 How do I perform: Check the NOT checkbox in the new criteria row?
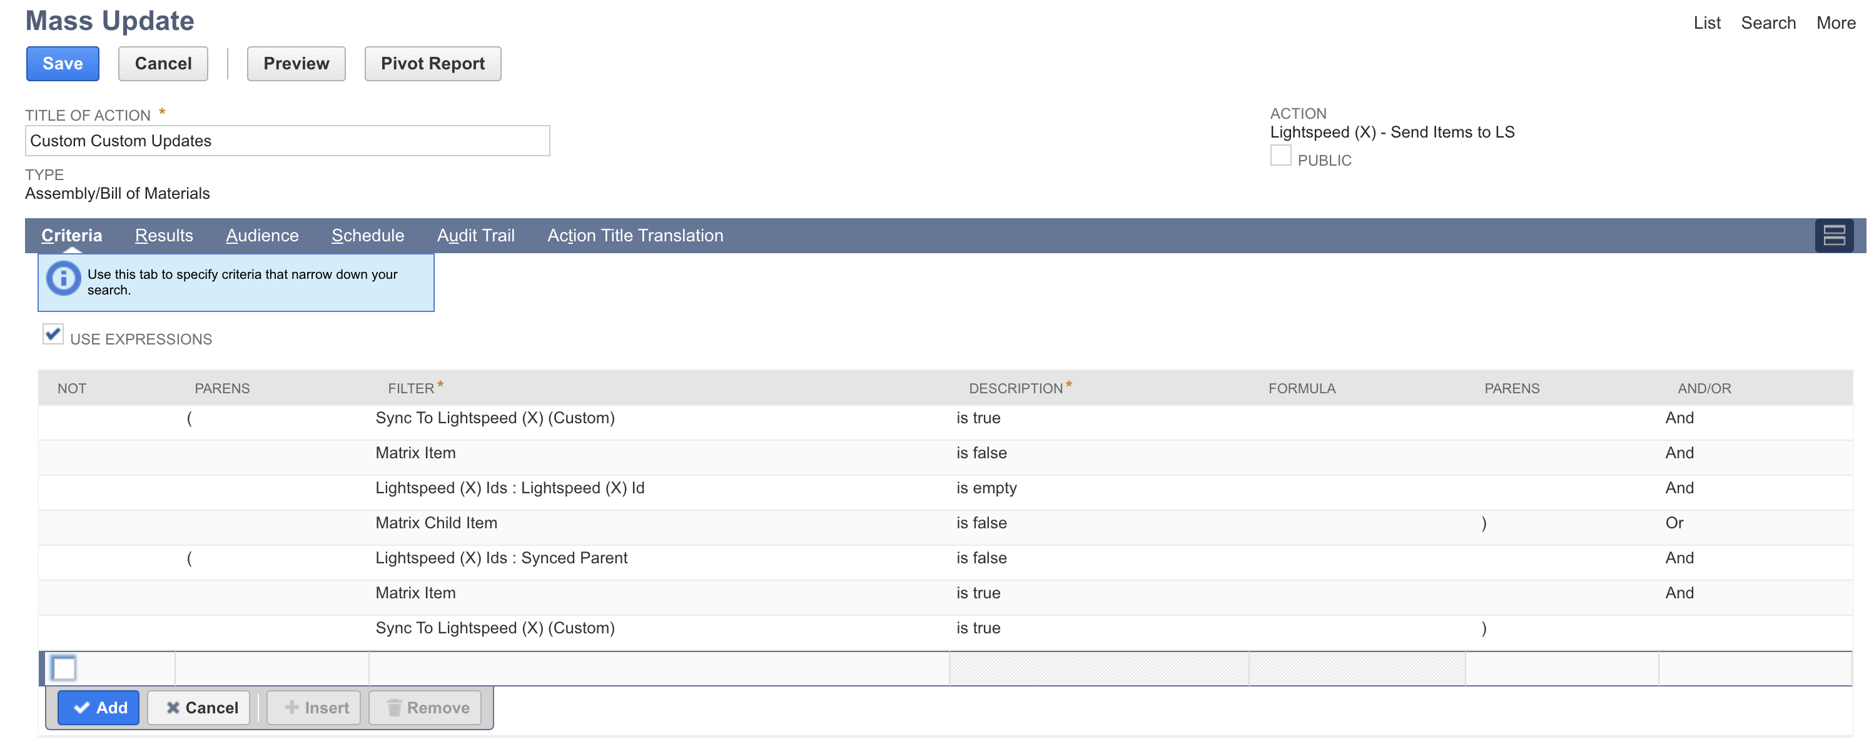pyautogui.click(x=64, y=668)
